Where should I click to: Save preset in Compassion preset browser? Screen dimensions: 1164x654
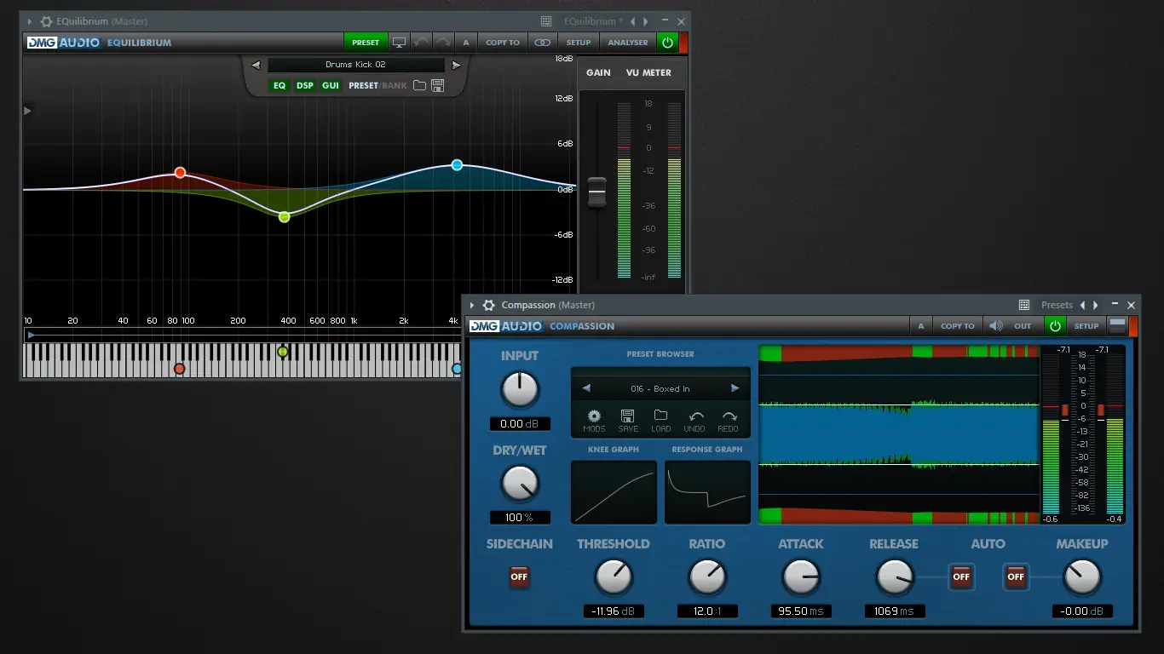(x=627, y=416)
